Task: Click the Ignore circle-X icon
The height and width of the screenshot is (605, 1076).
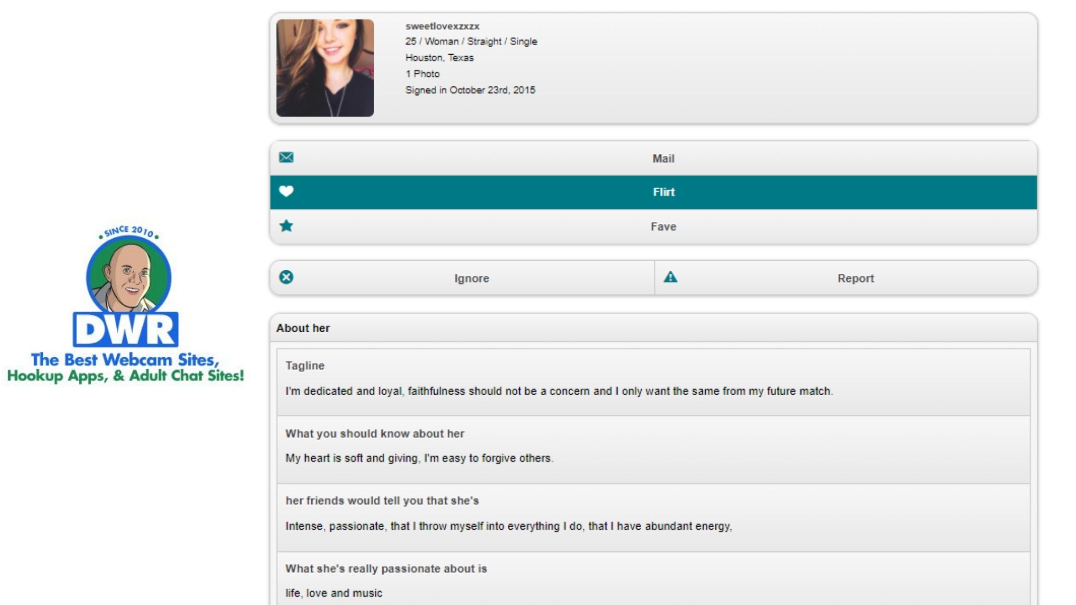Action: pos(286,277)
